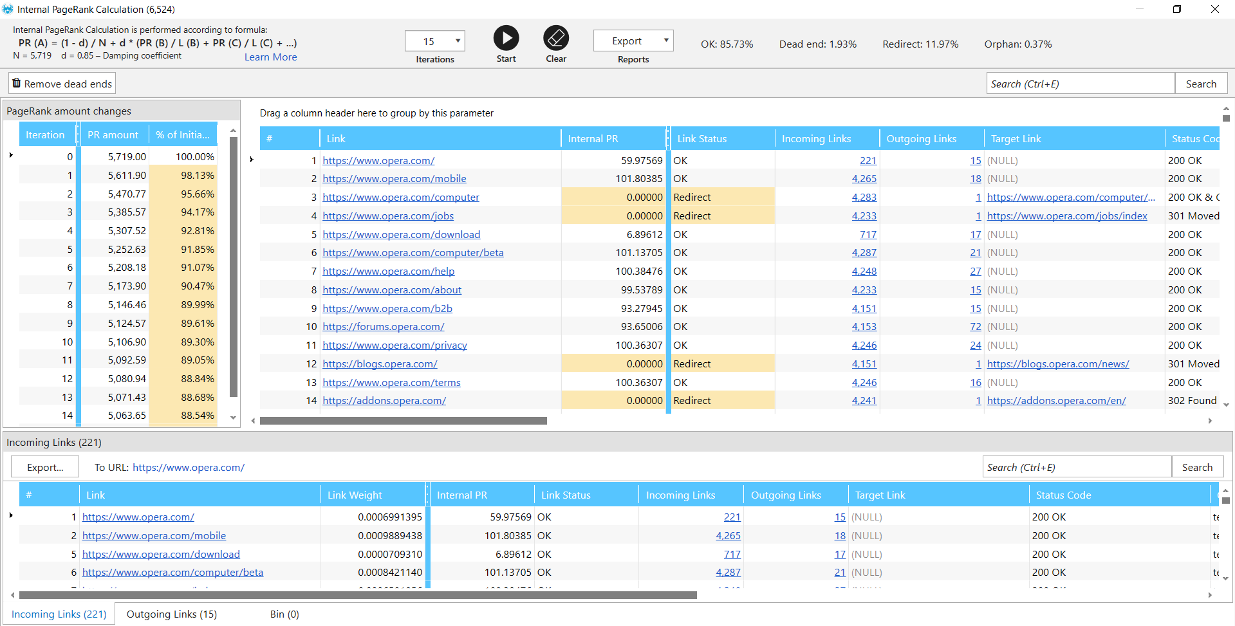Maximize or restore the window
The image size is (1235, 626).
pyautogui.click(x=1177, y=9)
